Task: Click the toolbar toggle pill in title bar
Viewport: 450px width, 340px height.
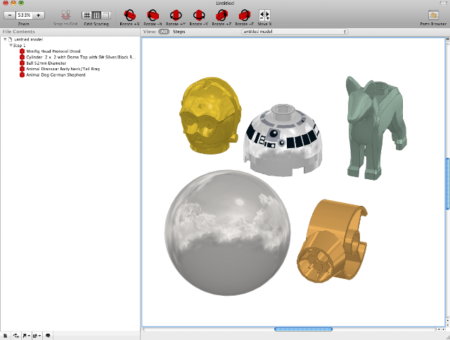Action: click(443, 3)
